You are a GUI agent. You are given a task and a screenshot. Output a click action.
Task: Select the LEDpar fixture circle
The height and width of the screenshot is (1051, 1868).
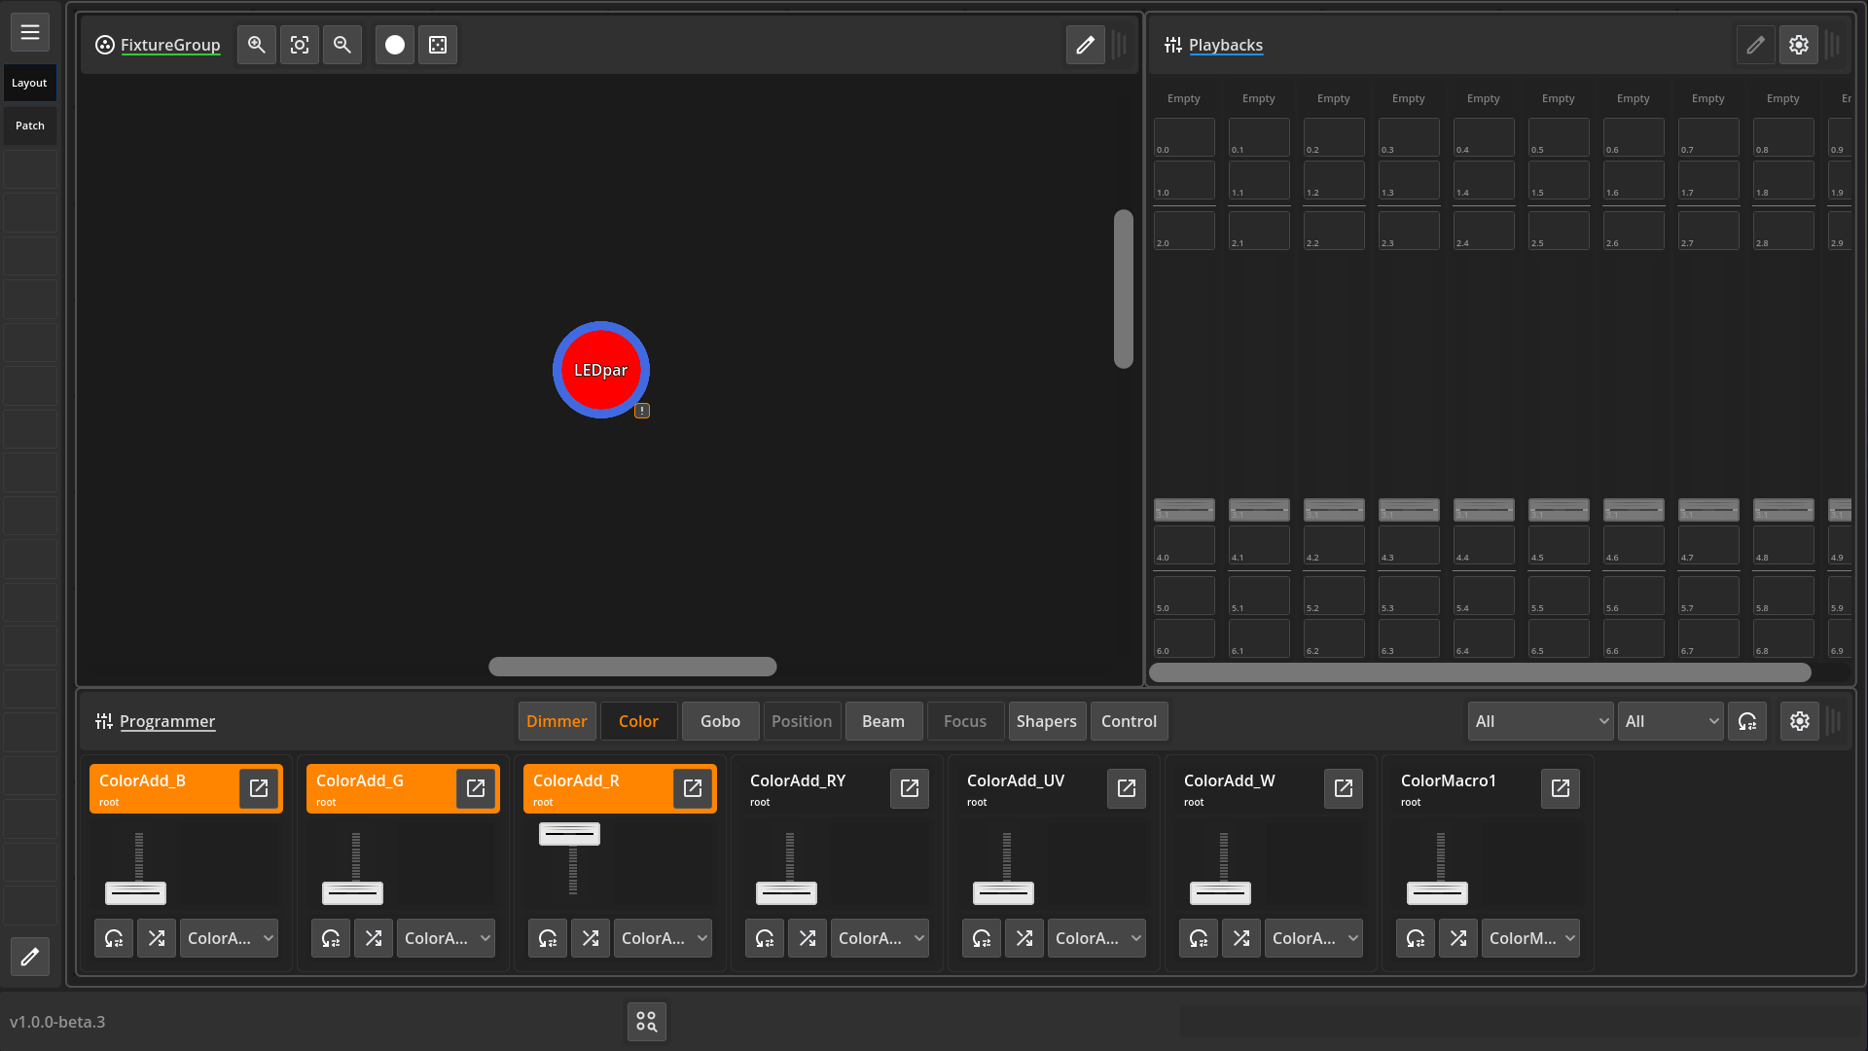pos(600,370)
